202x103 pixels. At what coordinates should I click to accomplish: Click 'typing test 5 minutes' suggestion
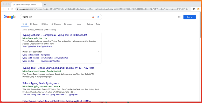(x=31, y=58)
